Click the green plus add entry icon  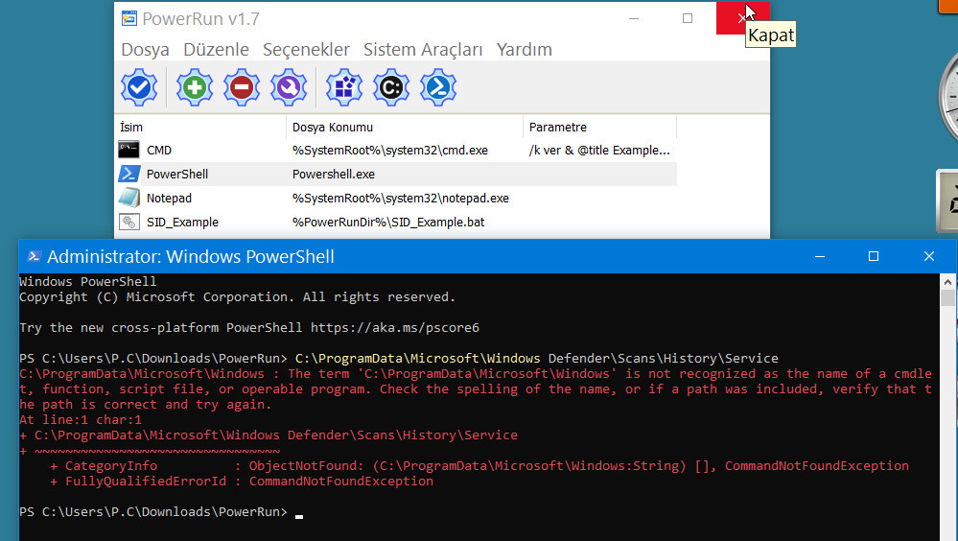pos(195,87)
